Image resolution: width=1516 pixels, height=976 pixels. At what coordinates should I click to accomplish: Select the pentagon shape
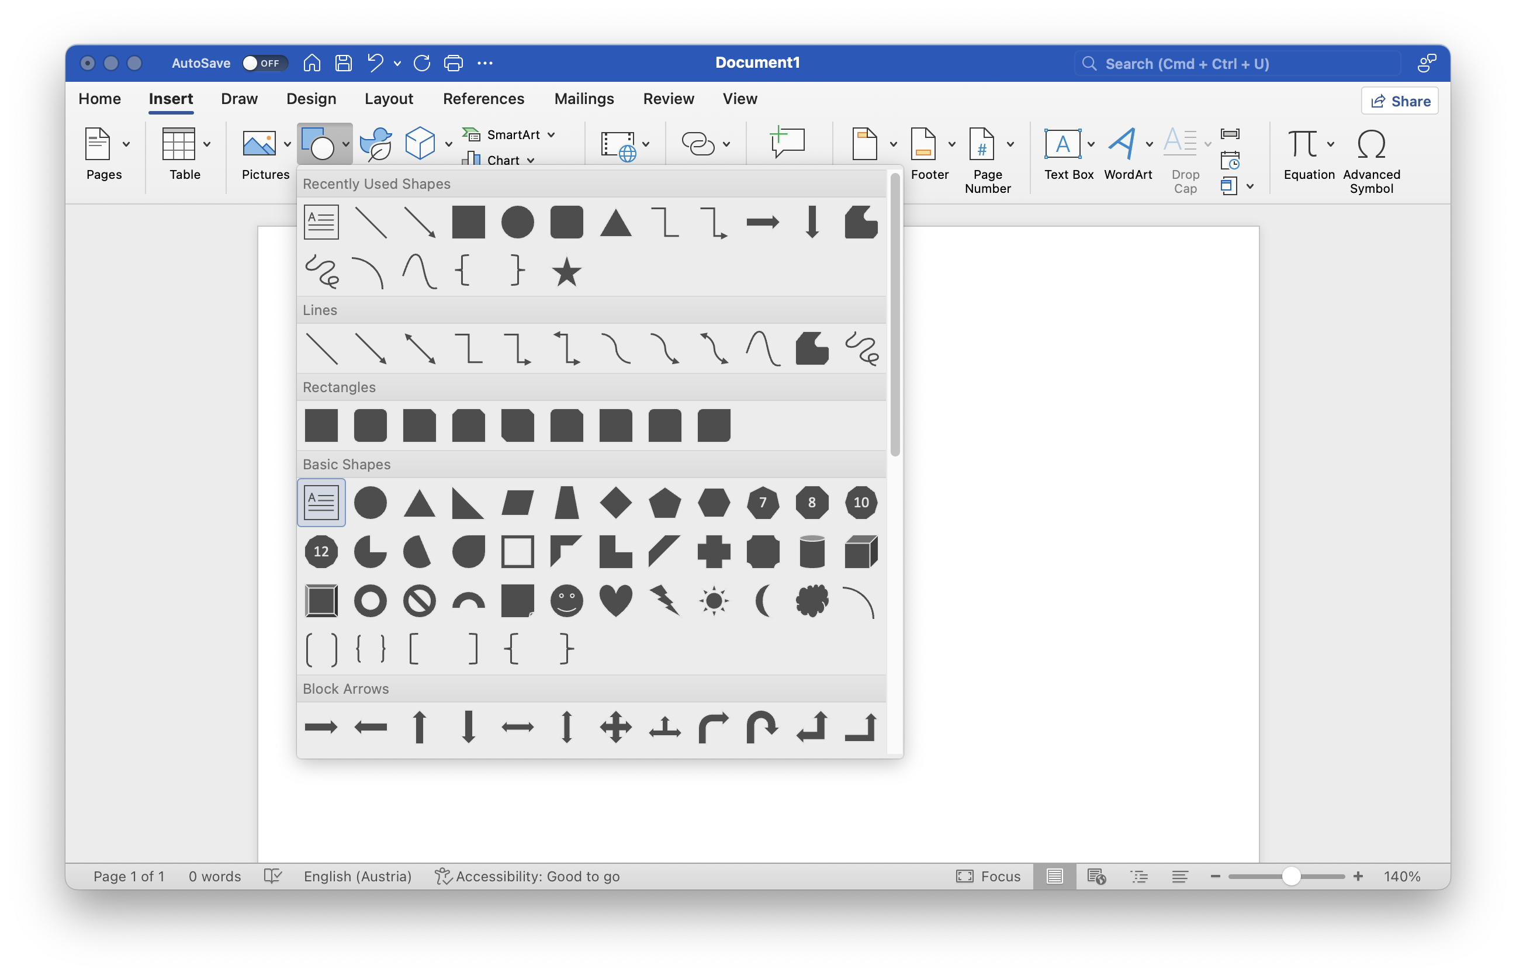(664, 502)
